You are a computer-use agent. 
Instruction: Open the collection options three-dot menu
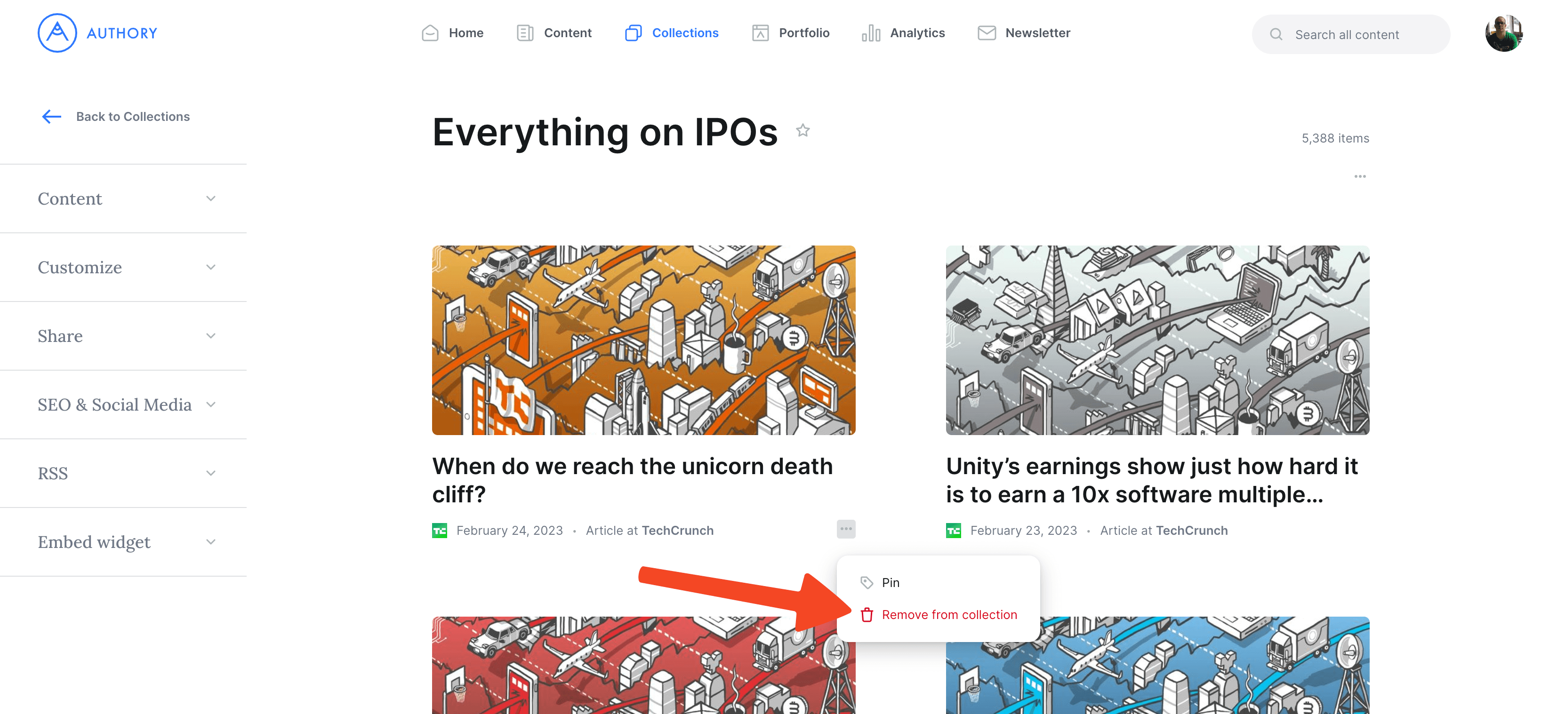pyautogui.click(x=1360, y=176)
